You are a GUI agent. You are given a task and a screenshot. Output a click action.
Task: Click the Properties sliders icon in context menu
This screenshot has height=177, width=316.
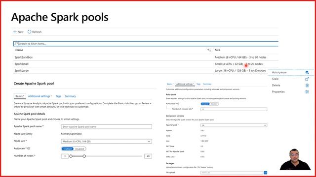(307, 92)
